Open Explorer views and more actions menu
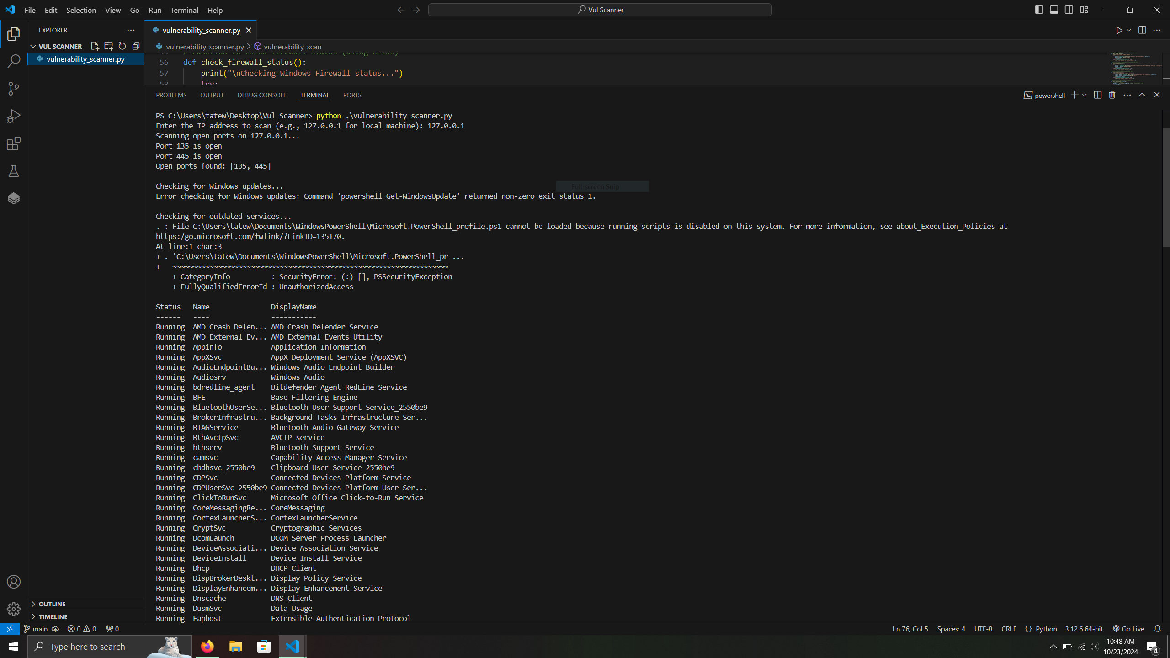The height and width of the screenshot is (658, 1170). pyautogui.click(x=131, y=30)
